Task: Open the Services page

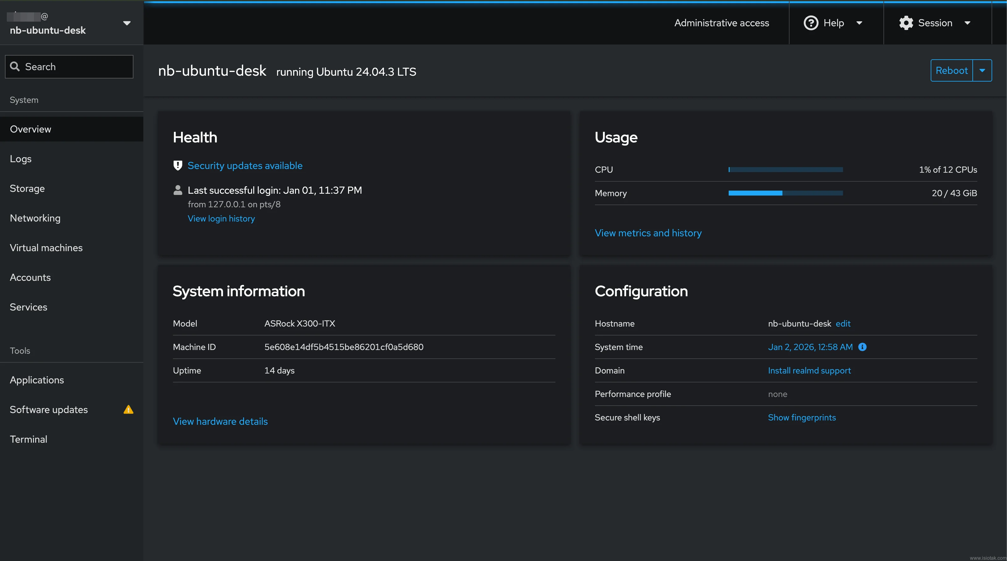Action: coord(72,307)
